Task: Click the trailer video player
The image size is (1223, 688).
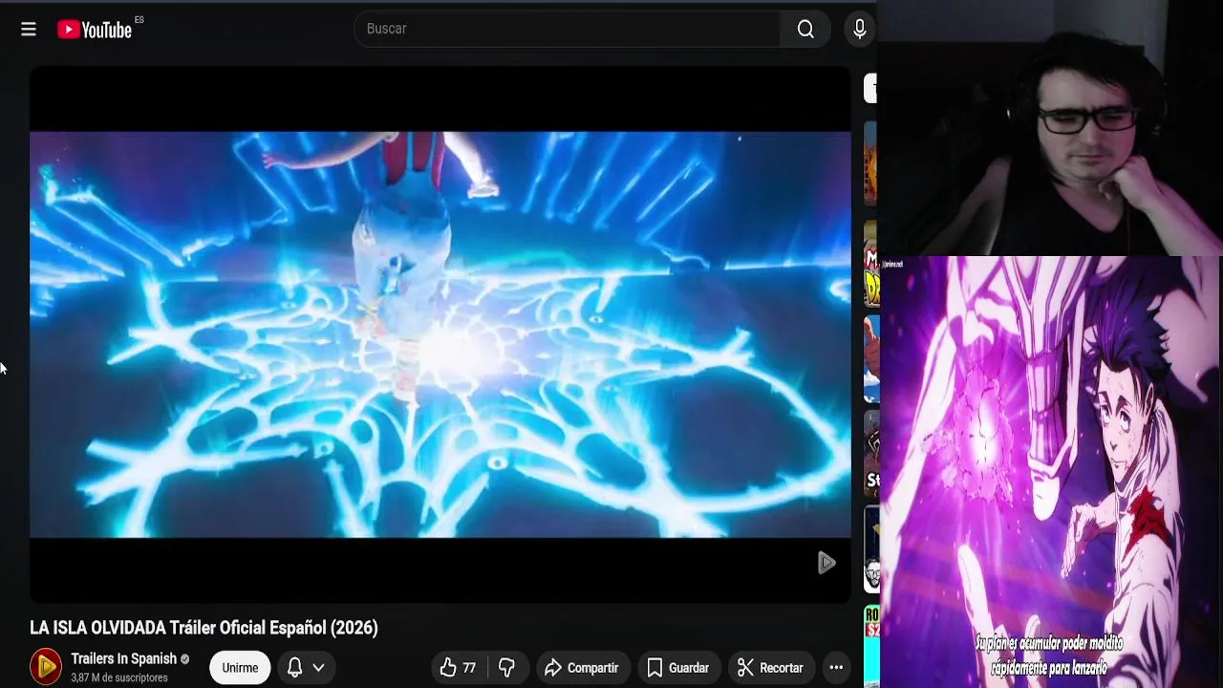Action: point(440,334)
